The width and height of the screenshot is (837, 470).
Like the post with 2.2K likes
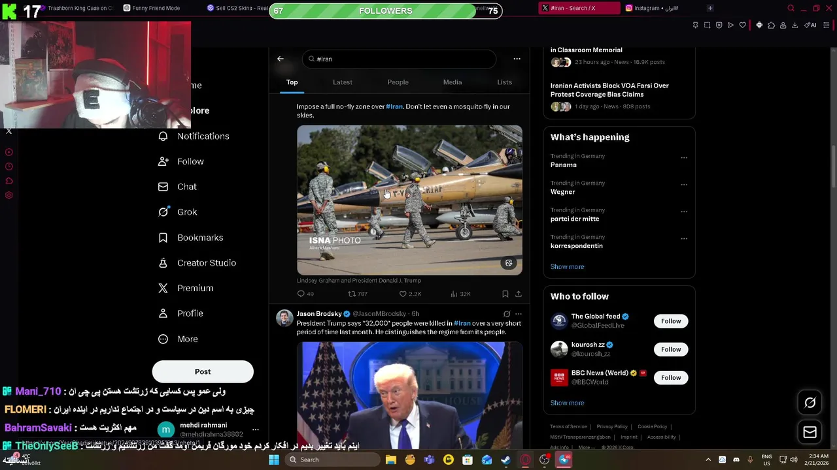(410, 294)
